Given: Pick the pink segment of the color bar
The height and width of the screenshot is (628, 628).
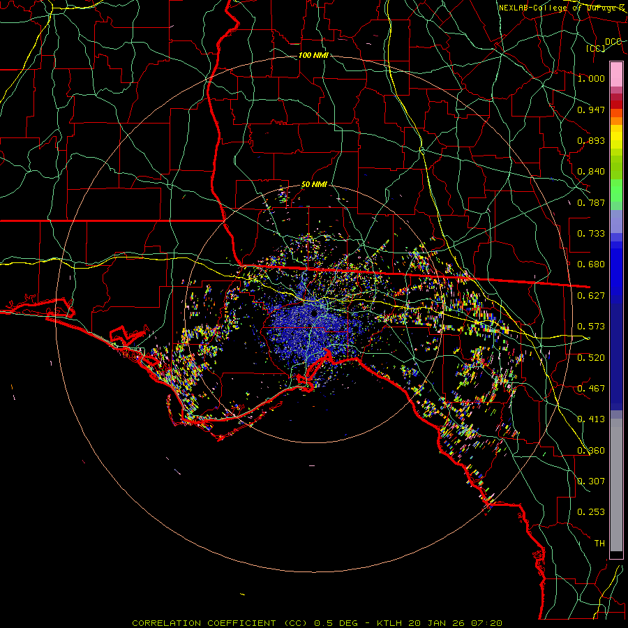Looking at the screenshot, I should pos(616,75).
